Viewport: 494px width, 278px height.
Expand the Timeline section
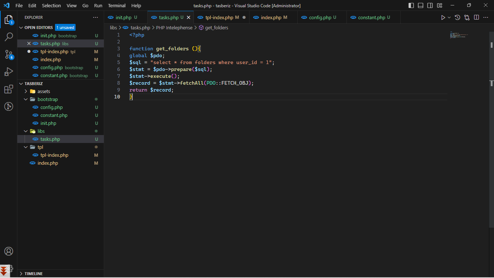point(21,274)
